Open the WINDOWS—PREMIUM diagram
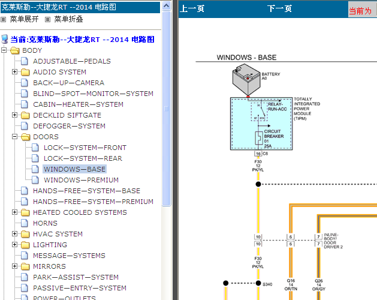The width and height of the screenshot is (377, 300). (82, 180)
